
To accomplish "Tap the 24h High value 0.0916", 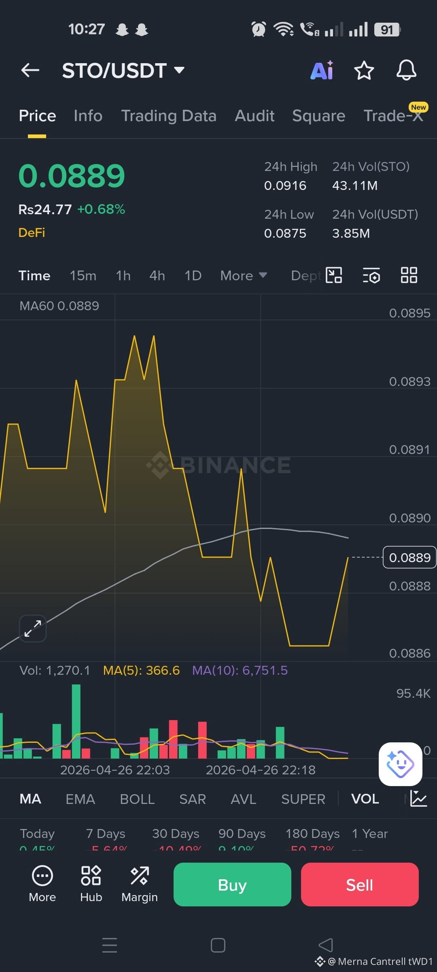I will pyautogui.click(x=285, y=185).
